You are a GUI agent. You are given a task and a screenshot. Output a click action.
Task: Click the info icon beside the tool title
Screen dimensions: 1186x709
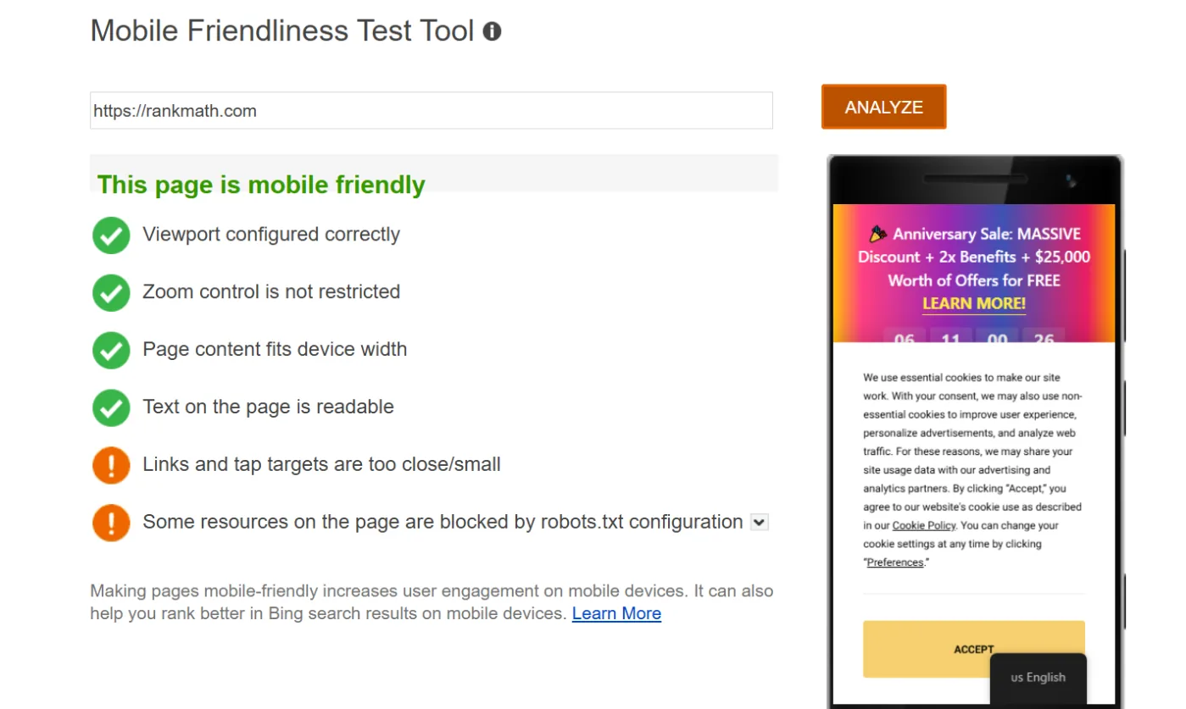coord(493,30)
